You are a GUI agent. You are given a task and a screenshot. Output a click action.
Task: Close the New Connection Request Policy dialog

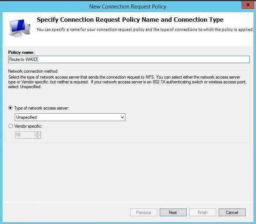tap(248, 5)
